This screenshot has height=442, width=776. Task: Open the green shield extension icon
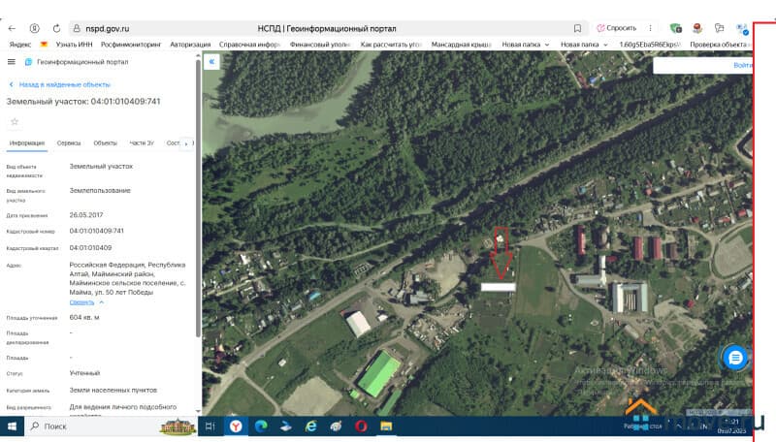click(x=675, y=28)
